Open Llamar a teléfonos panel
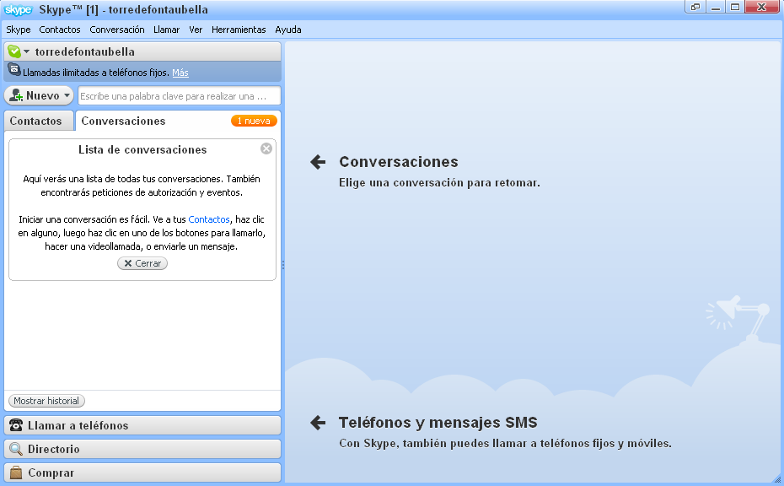This screenshot has height=486, width=784. pos(142,425)
